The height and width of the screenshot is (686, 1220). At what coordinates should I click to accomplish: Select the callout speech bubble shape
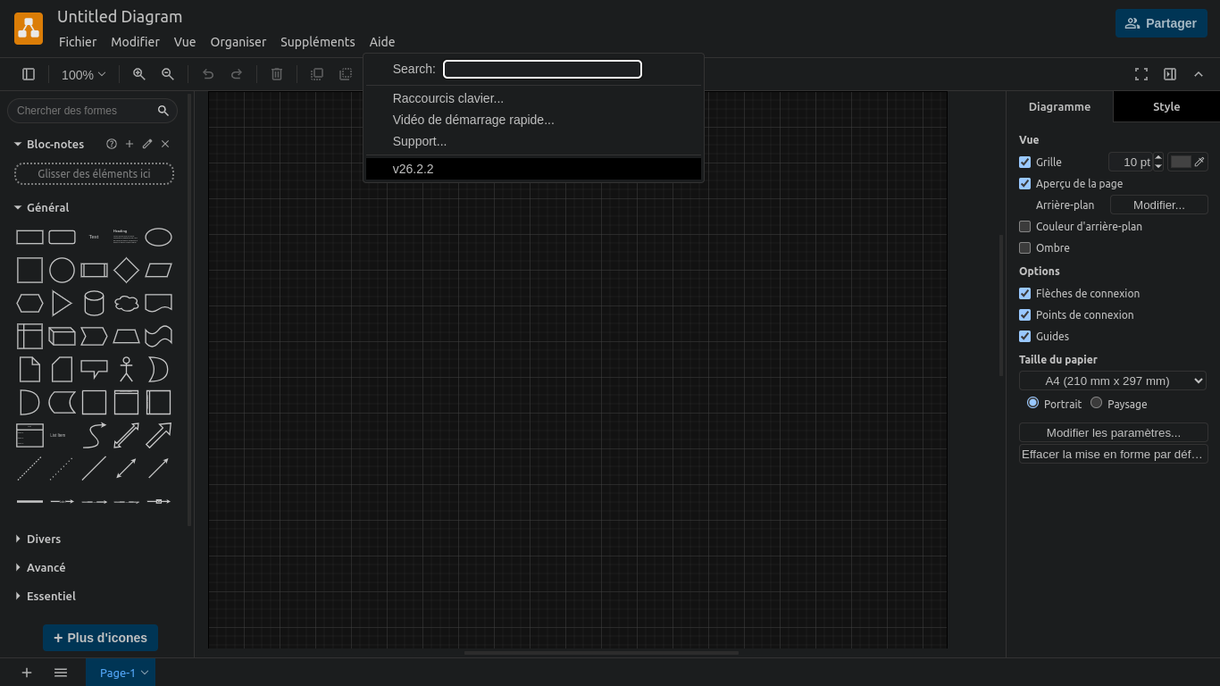(94, 369)
